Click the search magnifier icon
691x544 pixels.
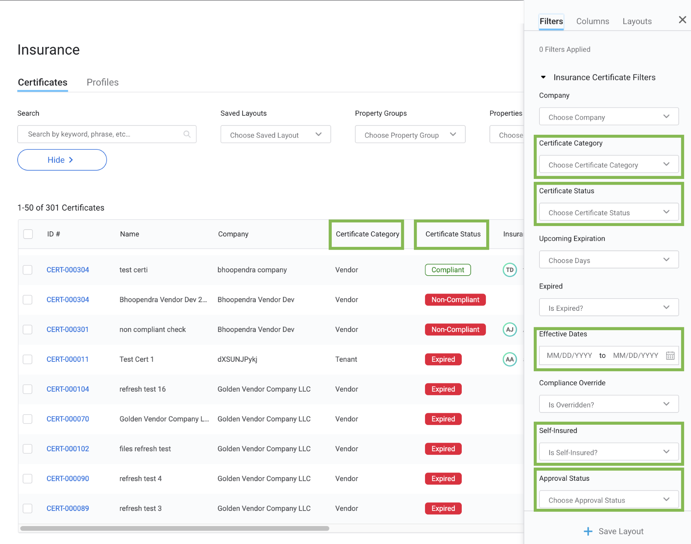click(187, 134)
